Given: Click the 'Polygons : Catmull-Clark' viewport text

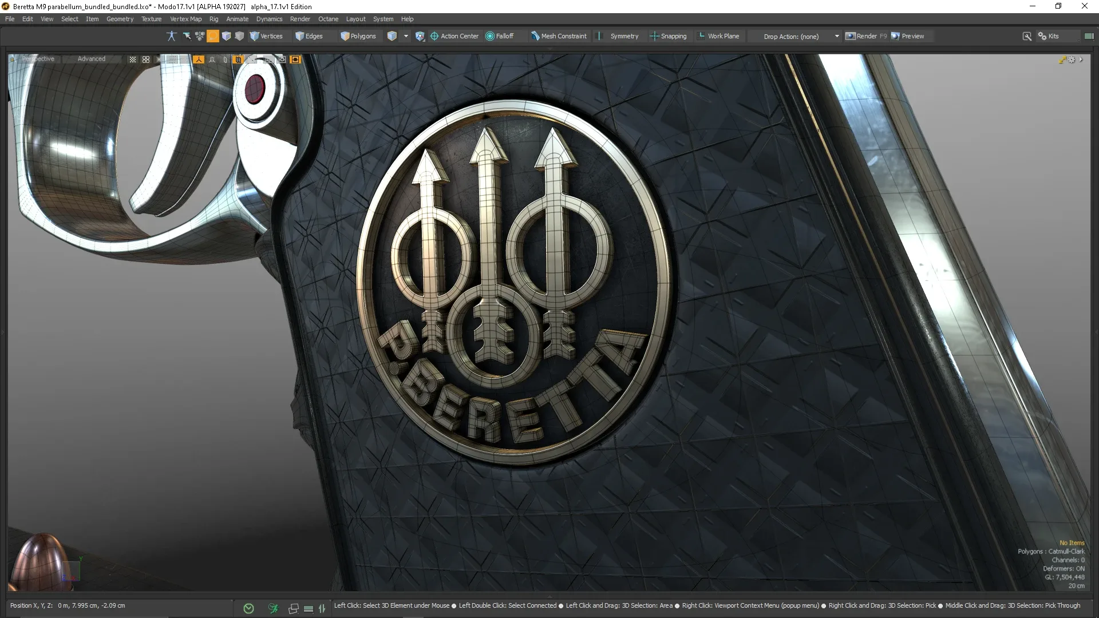Looking at the screenshot, I should (x=1051, y=552).
